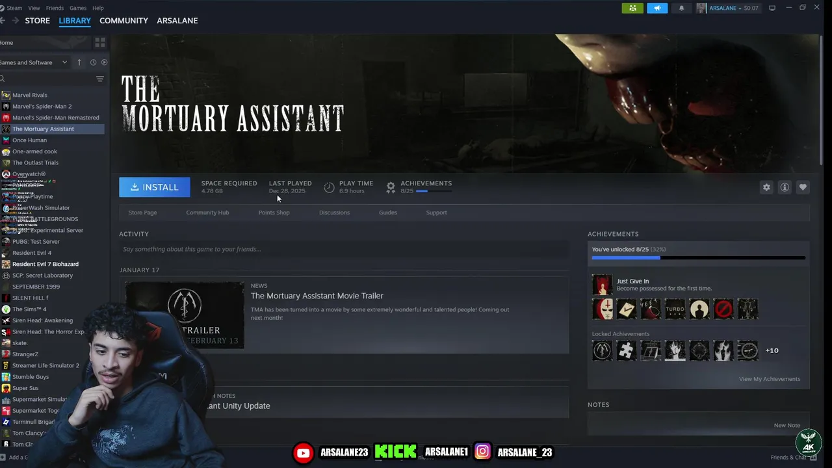The height and width of the screenshot is (468, 832).
Task: Open the YEET unlocked achievement
Action: 651,309
